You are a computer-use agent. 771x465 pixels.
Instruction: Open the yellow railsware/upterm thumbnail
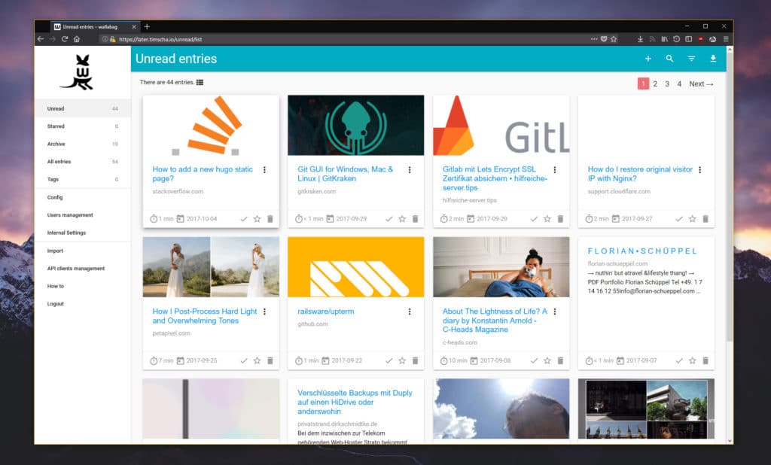pos(356,267)
